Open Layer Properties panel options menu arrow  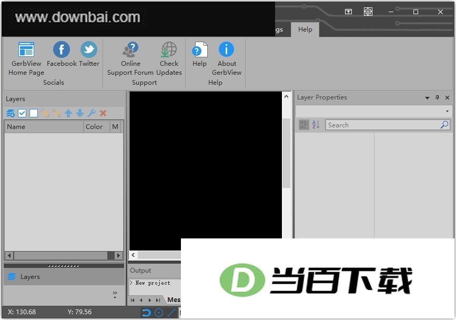[427, 98]
